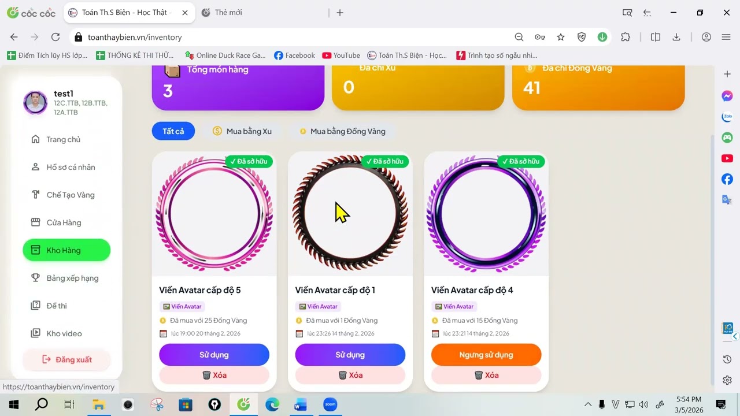Open the browser main menu hamburger
Viewport: 740px width, 416px height.
727,37
